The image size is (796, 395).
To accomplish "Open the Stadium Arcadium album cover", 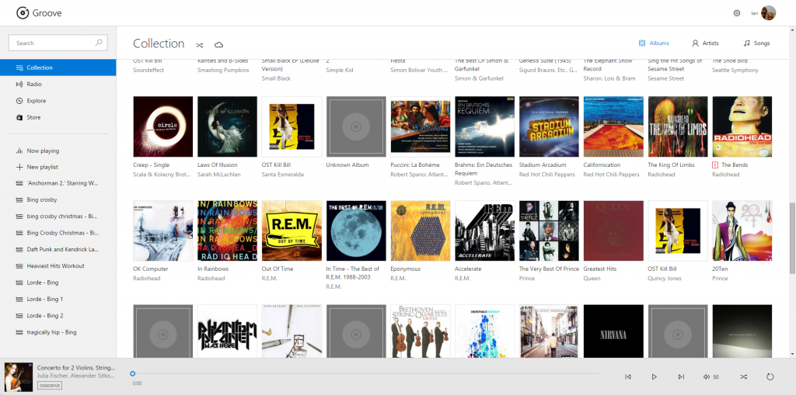I will coord(550,126).
